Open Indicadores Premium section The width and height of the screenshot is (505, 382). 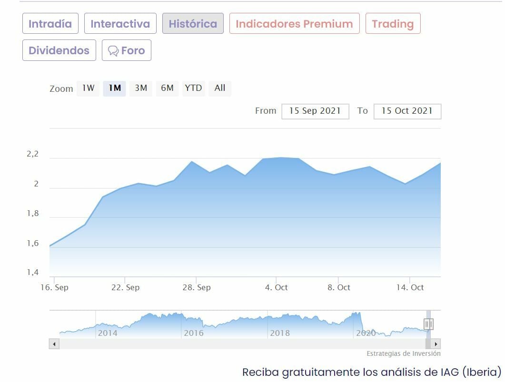tap(294, 24)
